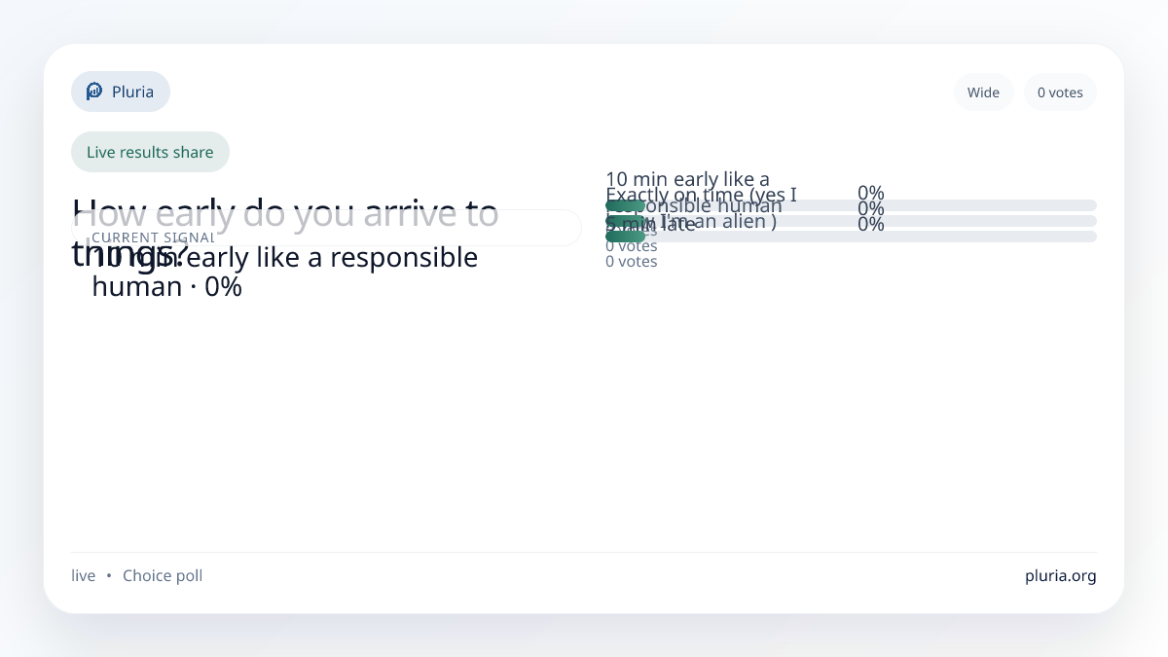
Task: Click the 0 votes counter pill in header
Action: (1060, 92)
